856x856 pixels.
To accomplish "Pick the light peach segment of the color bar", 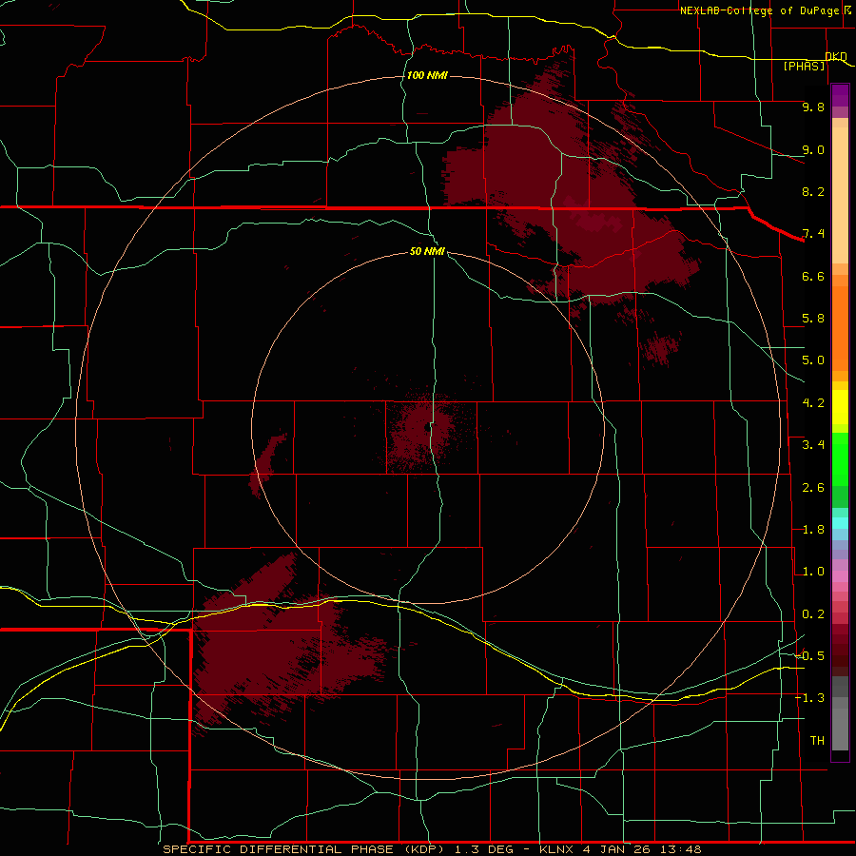I will coord(840,195).
